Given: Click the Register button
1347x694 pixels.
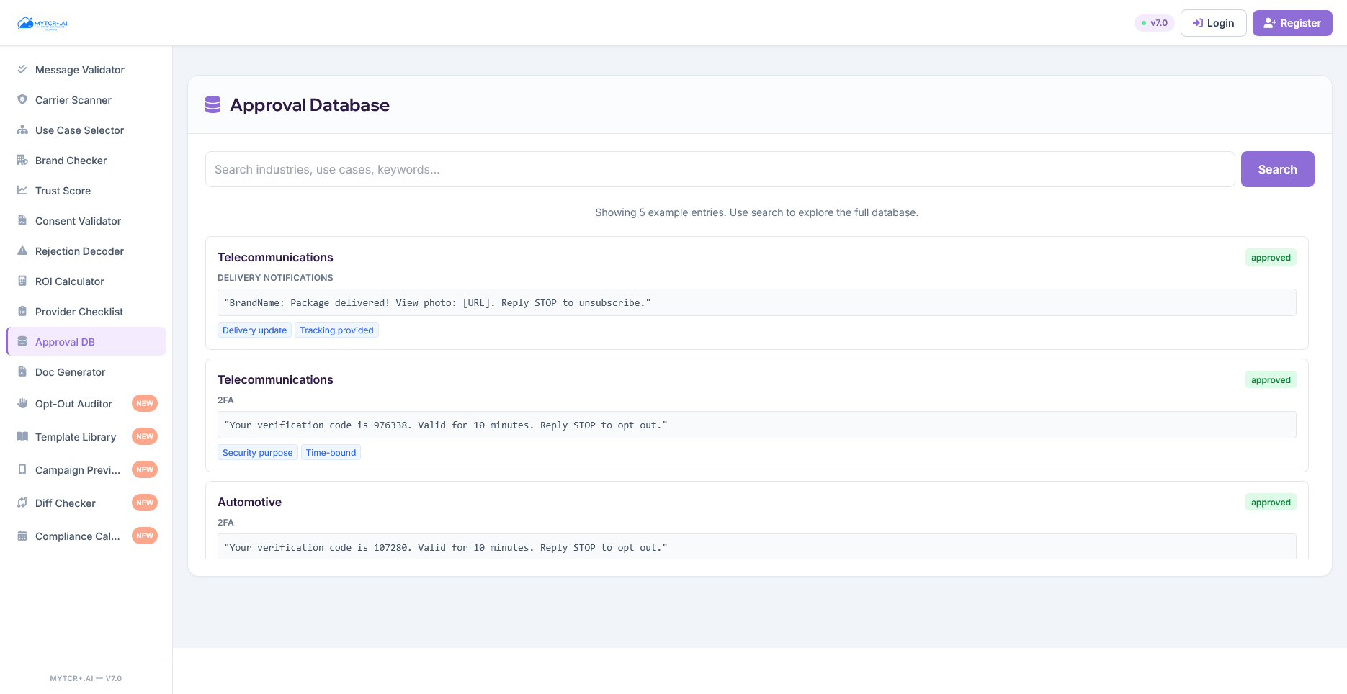Looking at the screenshot, I should [1292, 22].
